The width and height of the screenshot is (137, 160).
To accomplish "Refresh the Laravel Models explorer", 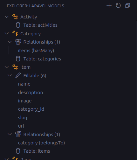I will click(x=118, y=5).
